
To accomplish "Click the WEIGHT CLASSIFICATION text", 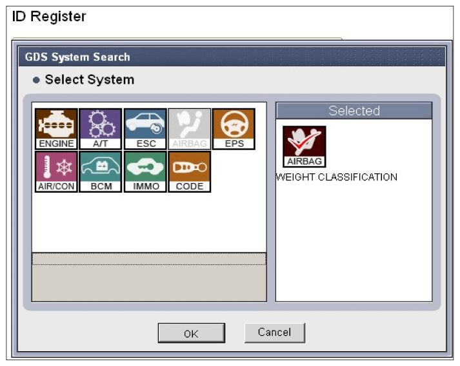I will tap(337, 177).
